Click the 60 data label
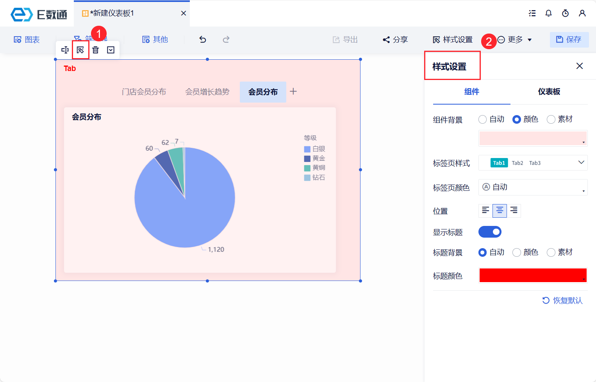This screenshot has width=596, height=382. point(149,148)
